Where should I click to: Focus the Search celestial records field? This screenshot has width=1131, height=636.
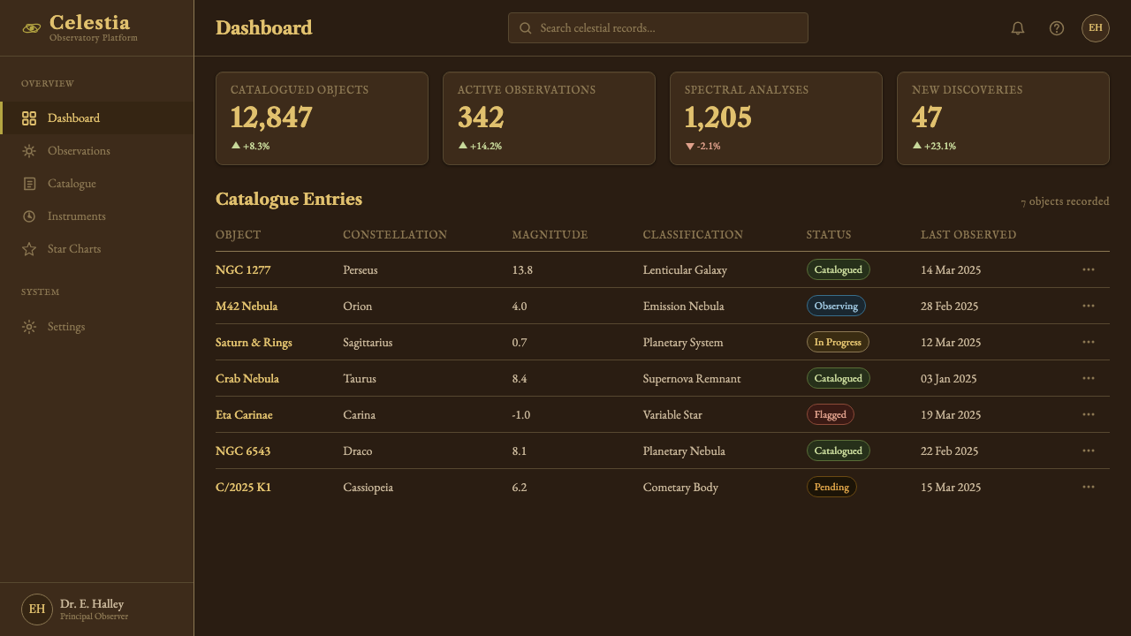tap(658, 28)
